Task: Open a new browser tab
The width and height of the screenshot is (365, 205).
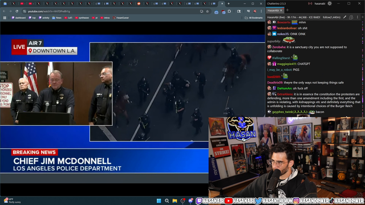Action: pos(229,3)
